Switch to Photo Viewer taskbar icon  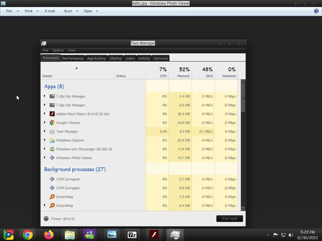pyautogui.click(x=112, y=235)
